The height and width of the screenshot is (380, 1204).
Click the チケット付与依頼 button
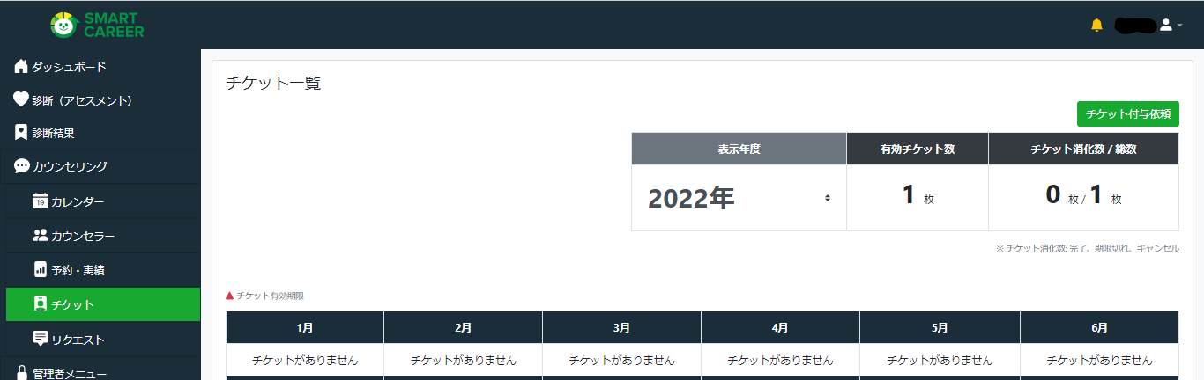1128,113
